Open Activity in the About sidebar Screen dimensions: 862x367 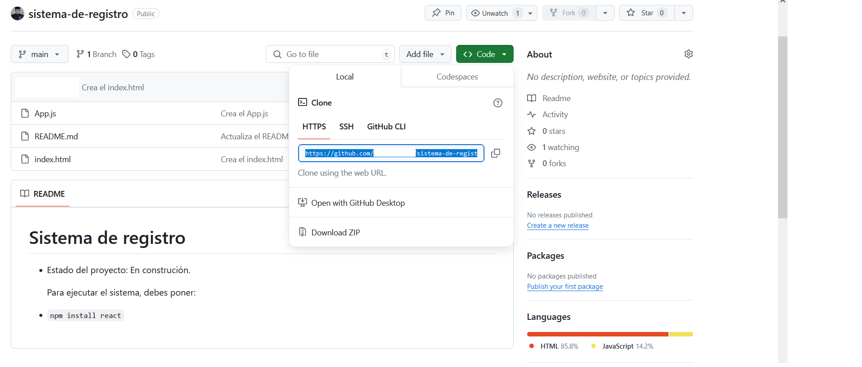click(x=547, y=115)
